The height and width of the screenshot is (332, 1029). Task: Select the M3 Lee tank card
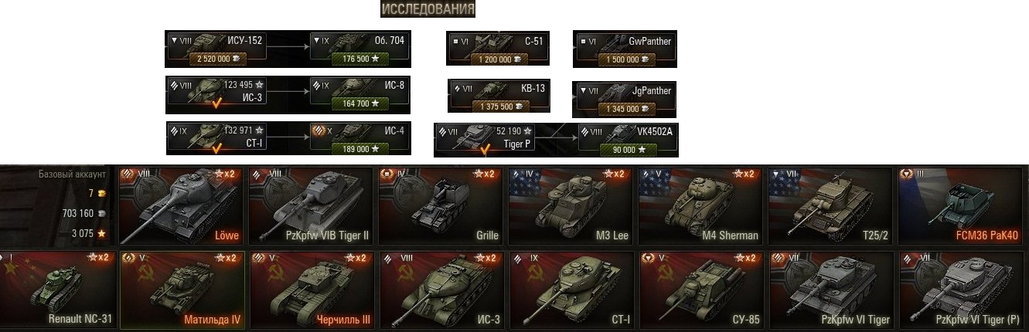(x=570, y=206)
